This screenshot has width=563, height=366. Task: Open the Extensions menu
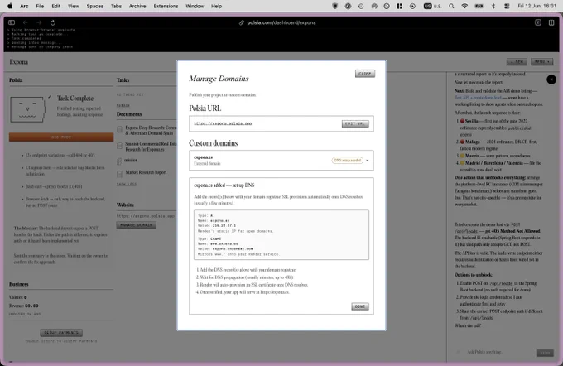tap(166, 6)
